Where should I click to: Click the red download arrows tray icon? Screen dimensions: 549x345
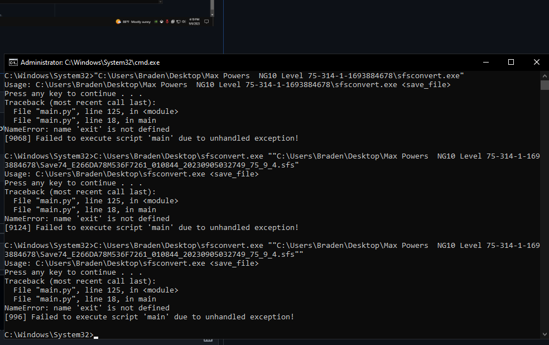pos(167,21)
